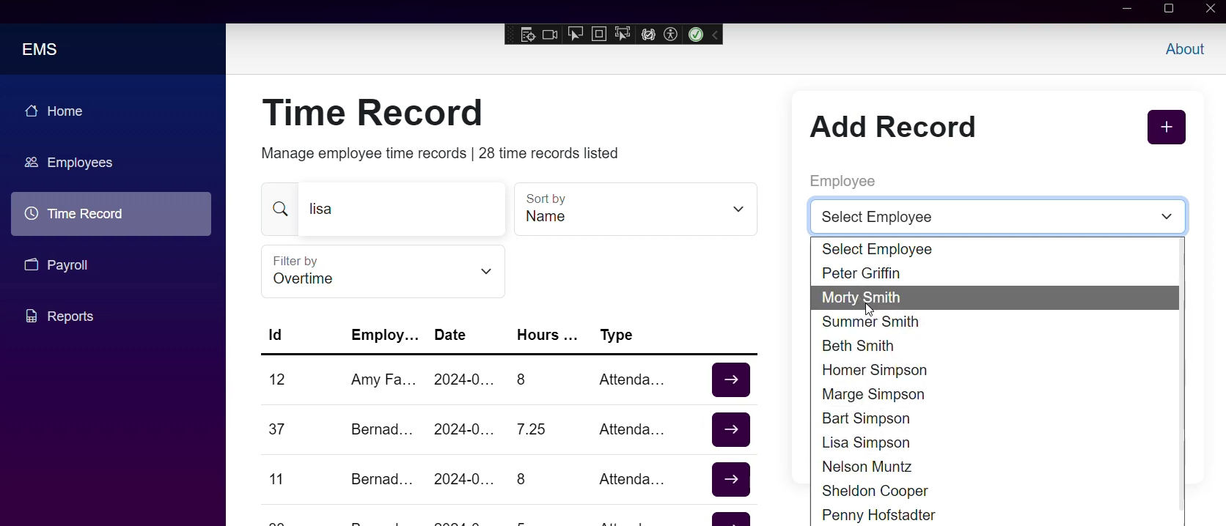Toggle the display layout adorners square icon

(x=599, y=34)
